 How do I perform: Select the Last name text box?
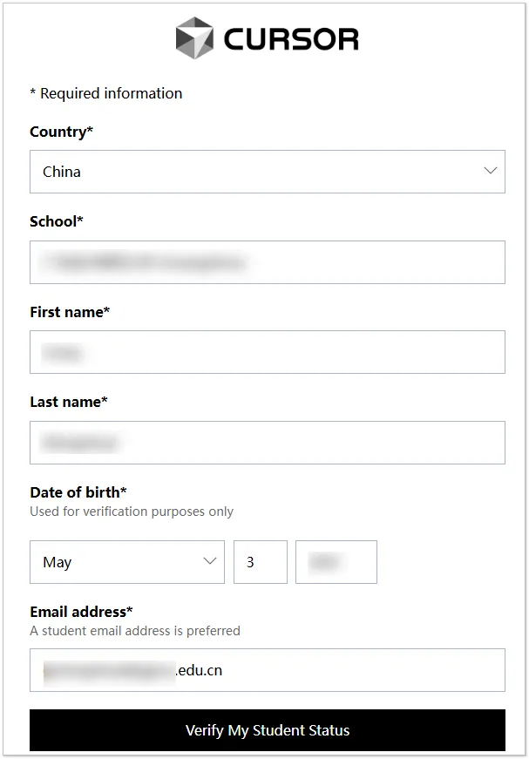point(268,443)
